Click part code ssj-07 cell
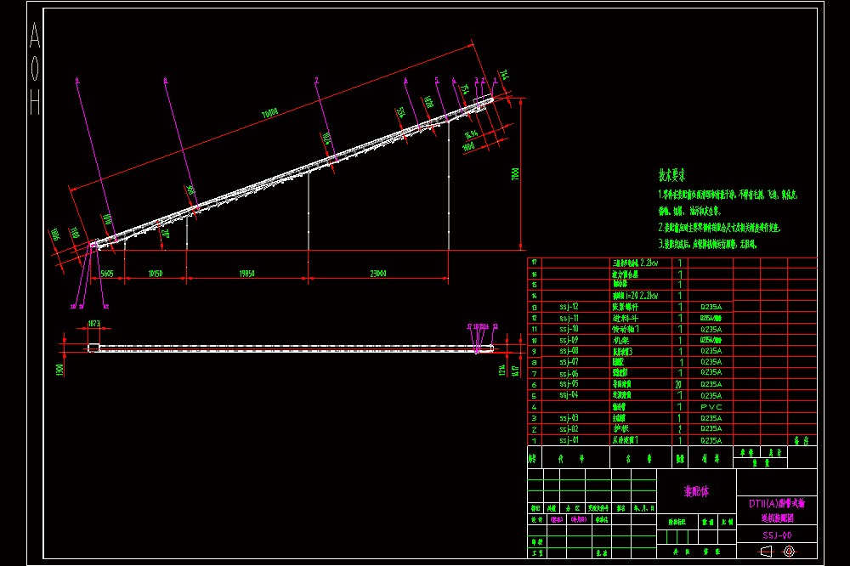Image resolution: width=850 pixels, height=566 pixels. pos(569,362)
